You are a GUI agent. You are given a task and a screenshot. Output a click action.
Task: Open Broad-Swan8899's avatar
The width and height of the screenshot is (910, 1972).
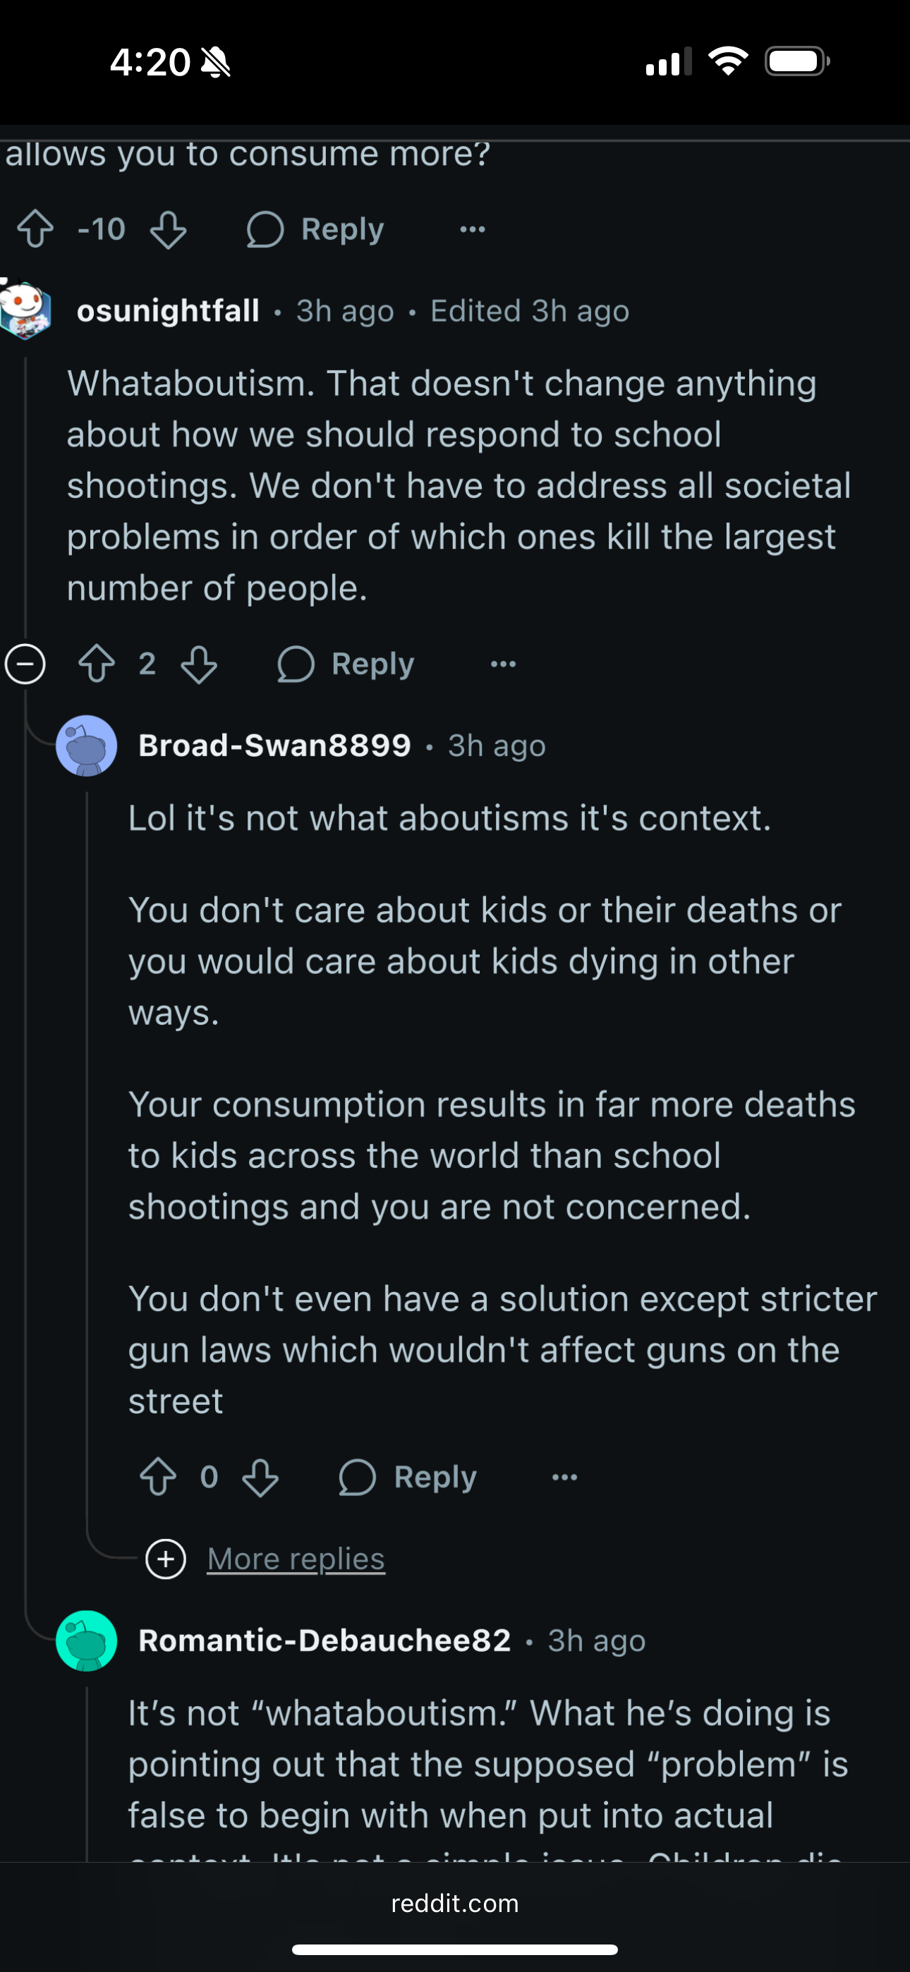(87, 745)
